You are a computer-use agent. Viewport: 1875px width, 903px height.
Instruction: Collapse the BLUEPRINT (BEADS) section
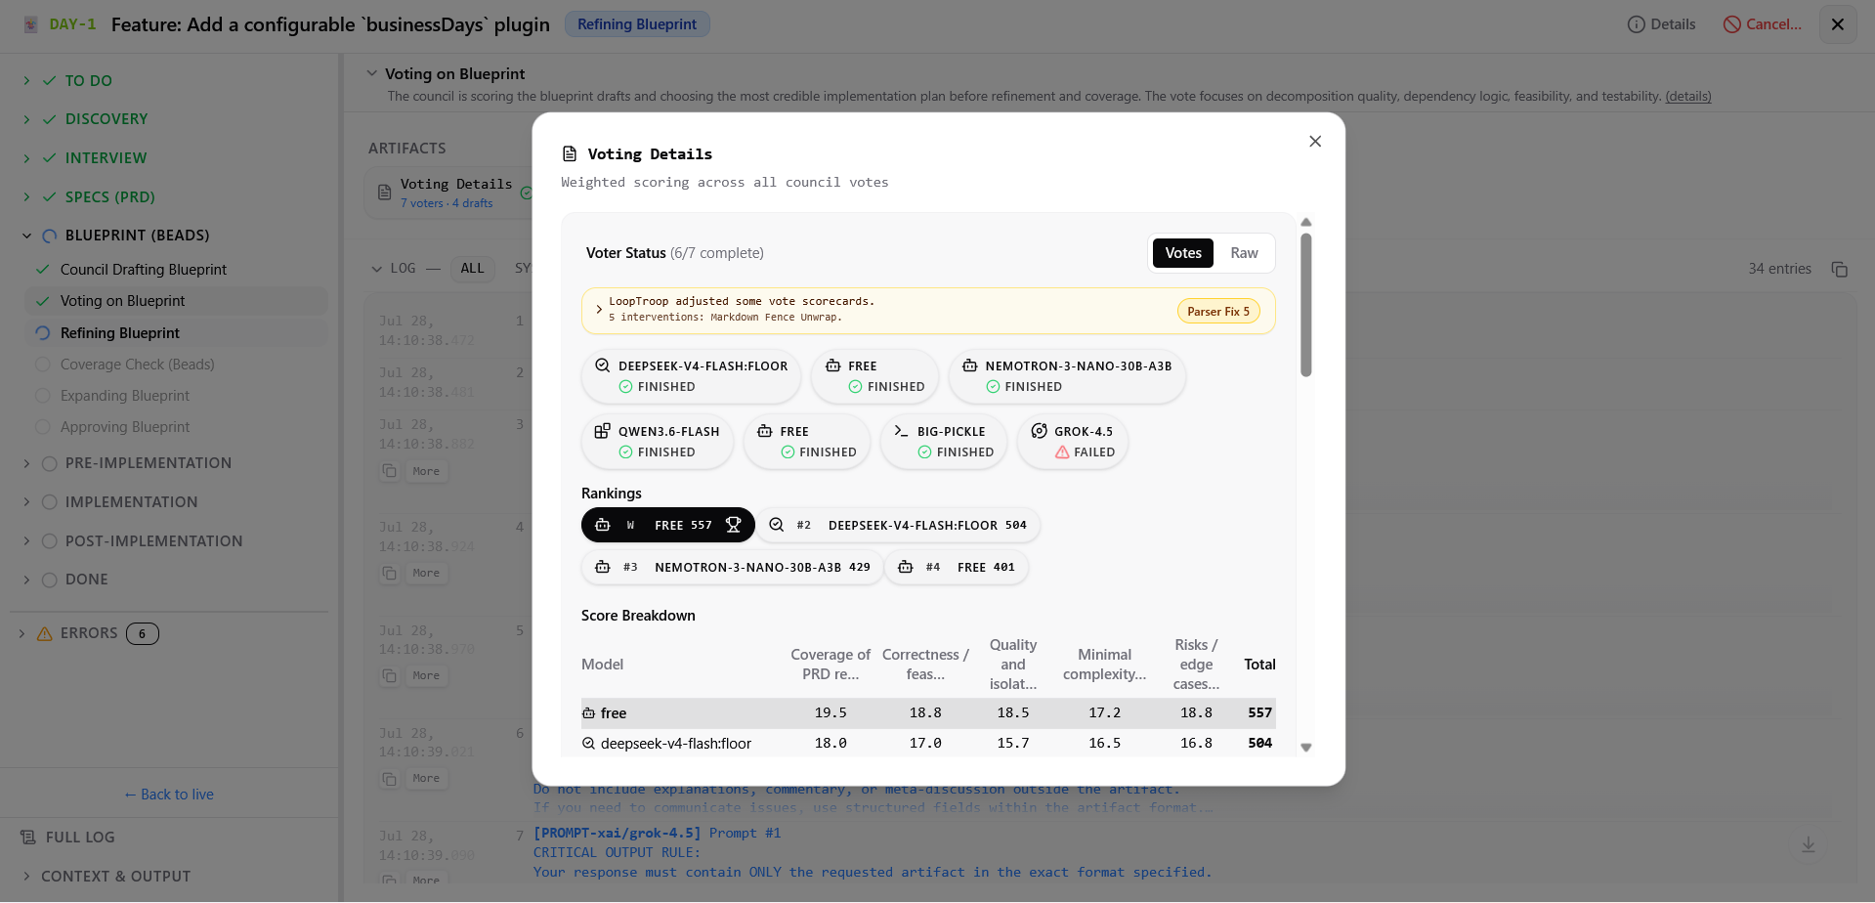(x=26, y=236)
